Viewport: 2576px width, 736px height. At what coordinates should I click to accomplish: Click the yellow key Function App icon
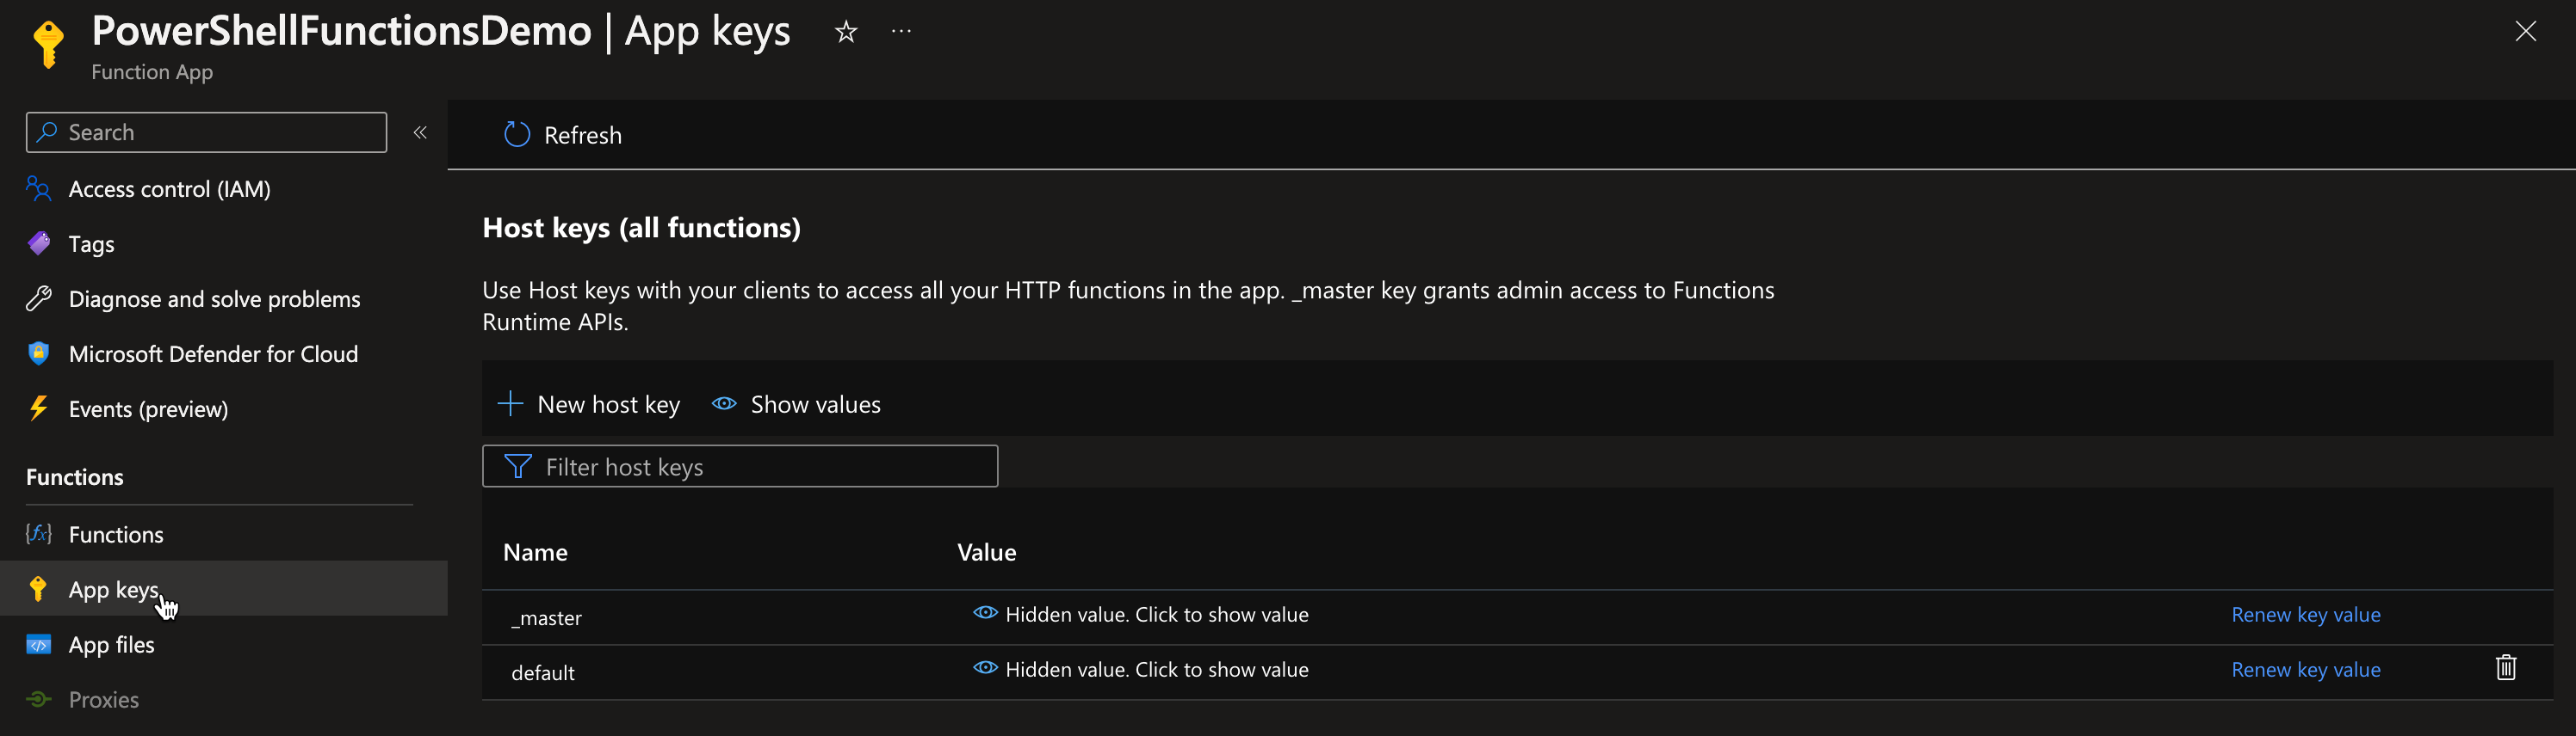[48, 44]
